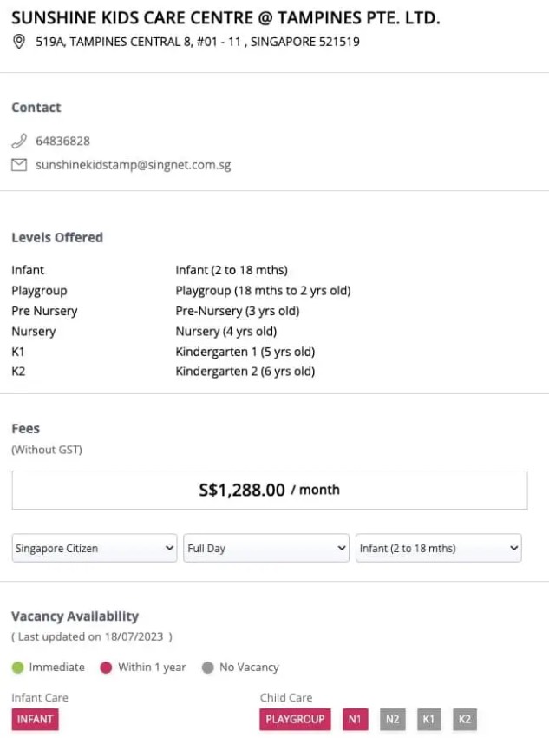Click the K2 level row label
The width and height of the screenshot is (549, 738).
click(x=18, y=372)
